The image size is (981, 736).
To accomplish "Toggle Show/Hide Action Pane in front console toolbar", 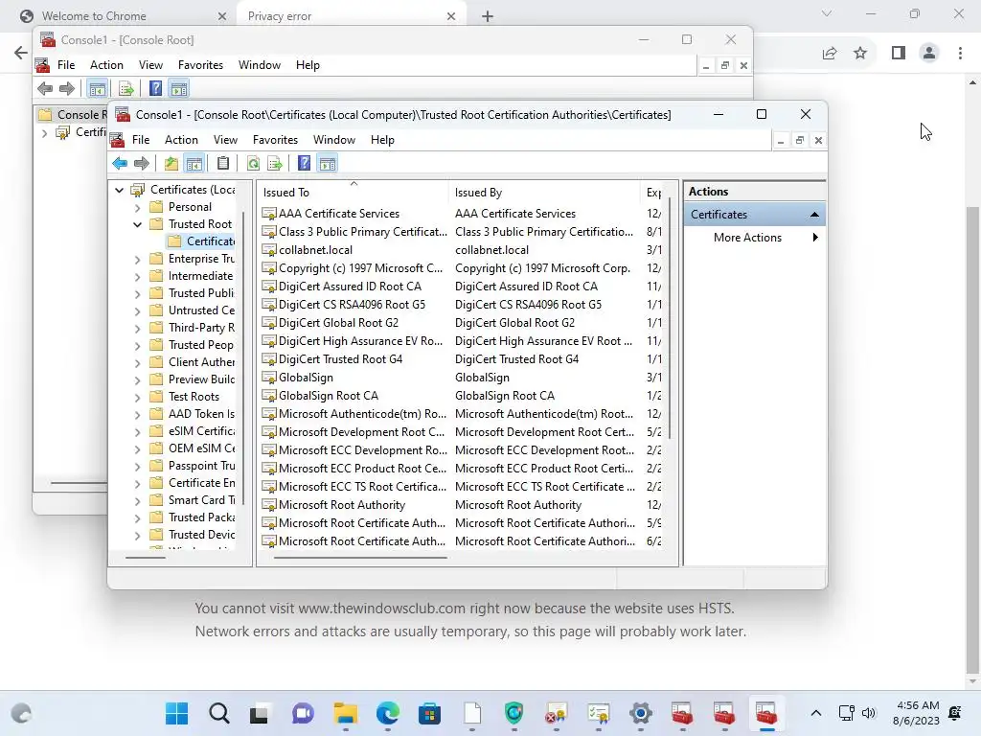I will [x=328, y=164].
